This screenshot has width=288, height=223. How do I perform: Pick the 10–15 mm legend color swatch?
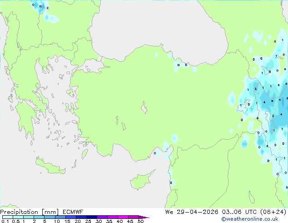tap(60, 217)
